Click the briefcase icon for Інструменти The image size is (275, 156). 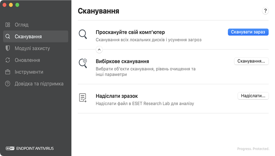pos(8,72)
